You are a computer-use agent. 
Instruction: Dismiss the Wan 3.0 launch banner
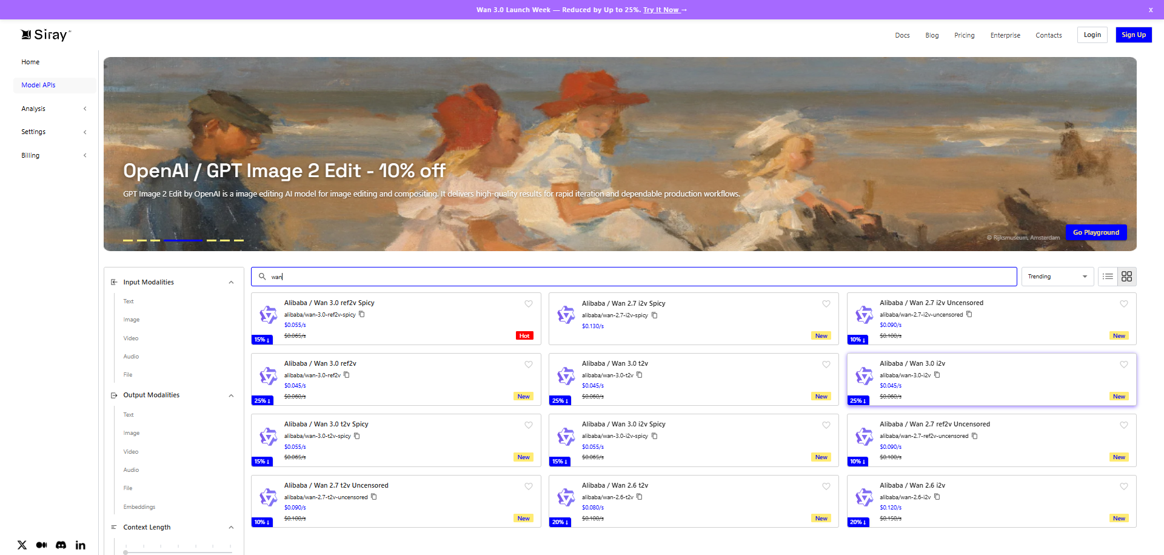click(x=1151, y=10)
